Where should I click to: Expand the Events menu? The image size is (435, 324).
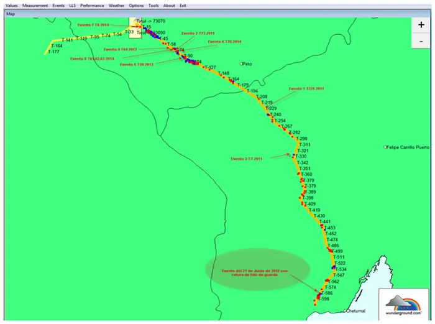tap(58, 5)
